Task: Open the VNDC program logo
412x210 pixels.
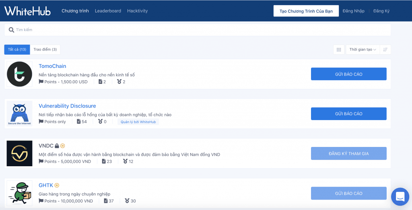Action: pyautogui.click(x=19, y=153)
